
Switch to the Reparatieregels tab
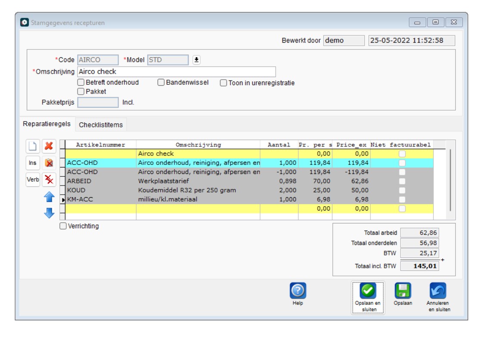coord(47,124)
